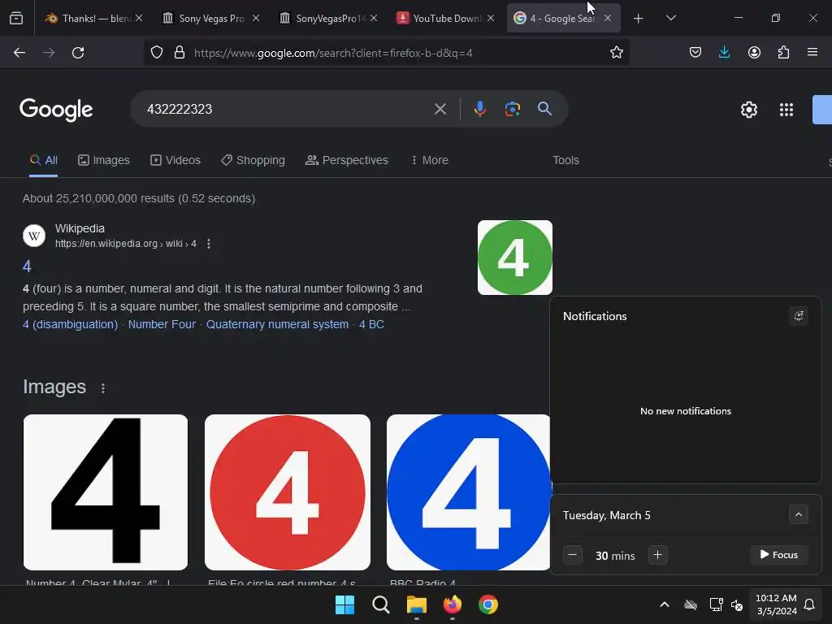This screenshot has height=624, width=832.
Task: Select the All results tab
Action: (44, 160)
